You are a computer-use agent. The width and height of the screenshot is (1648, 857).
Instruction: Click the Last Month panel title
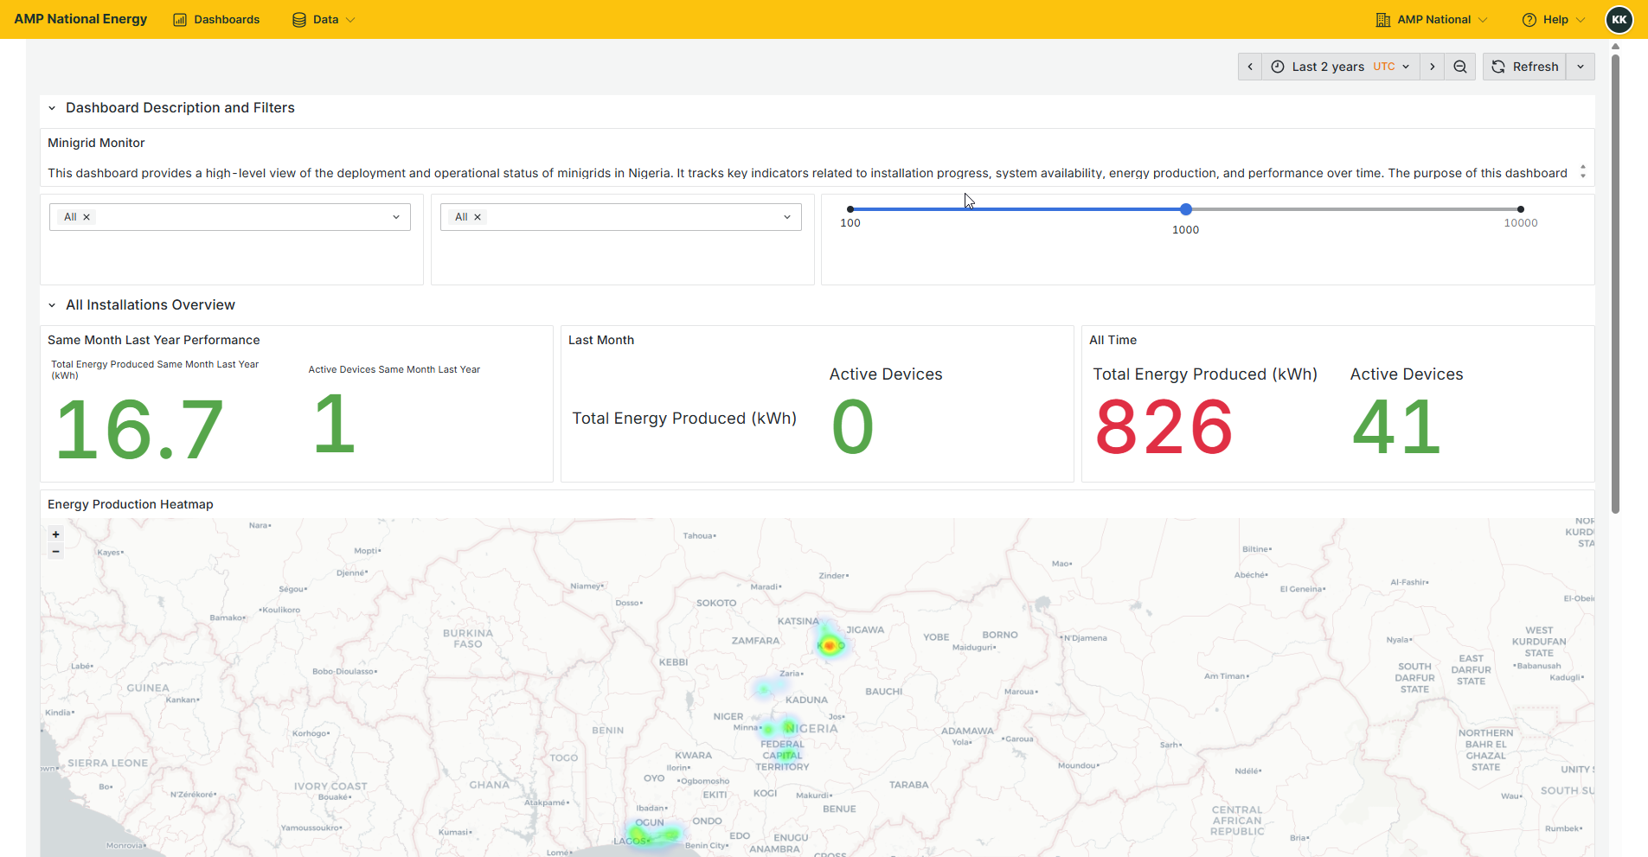[x=601, y=340]
